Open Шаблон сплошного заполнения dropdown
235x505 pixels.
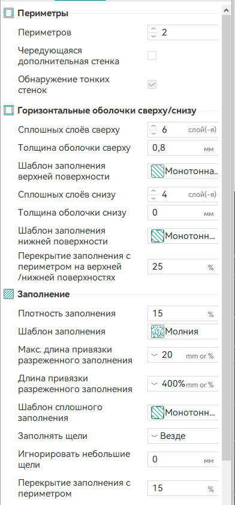click(183, 413)
